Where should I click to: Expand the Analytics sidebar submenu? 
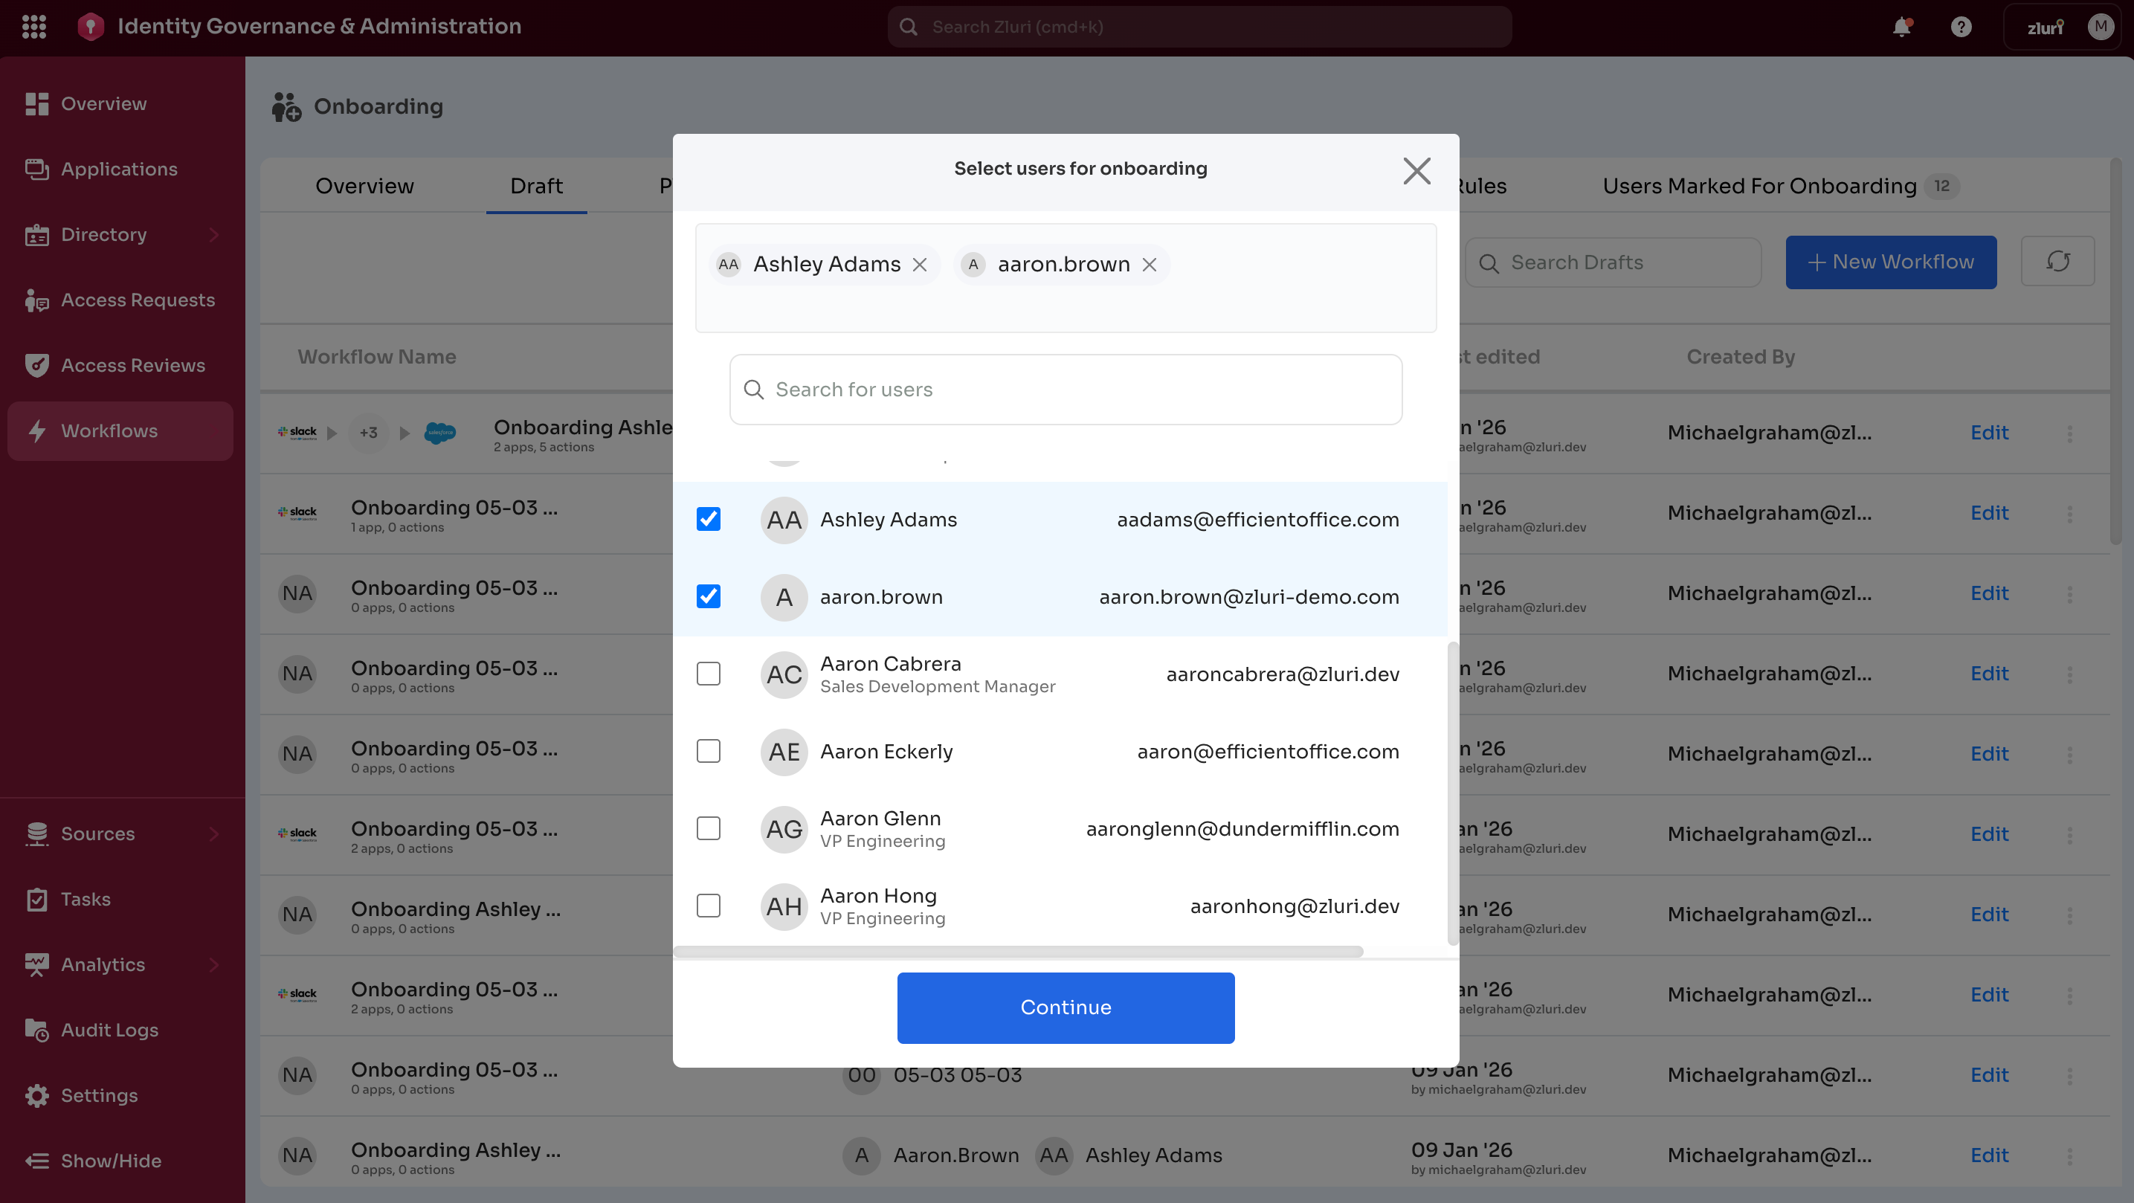215,964
